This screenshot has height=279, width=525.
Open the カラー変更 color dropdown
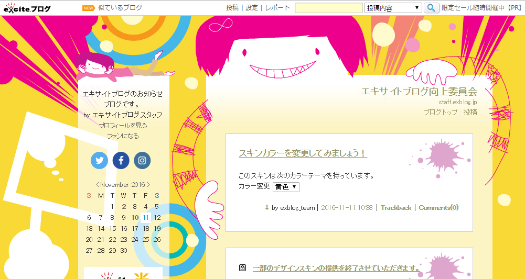pos(286,187)
